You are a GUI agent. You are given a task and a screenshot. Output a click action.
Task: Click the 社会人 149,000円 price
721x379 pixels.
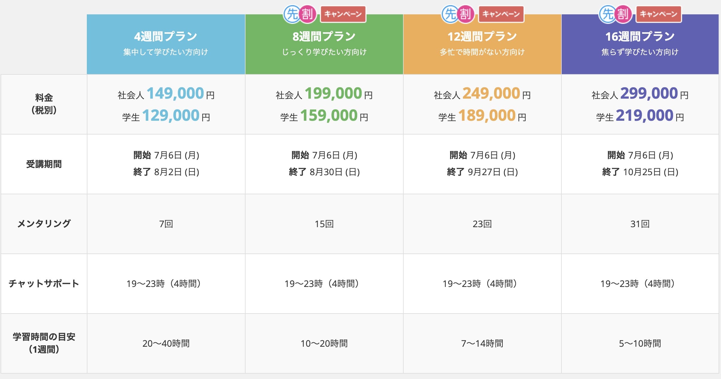click(166, 94)
